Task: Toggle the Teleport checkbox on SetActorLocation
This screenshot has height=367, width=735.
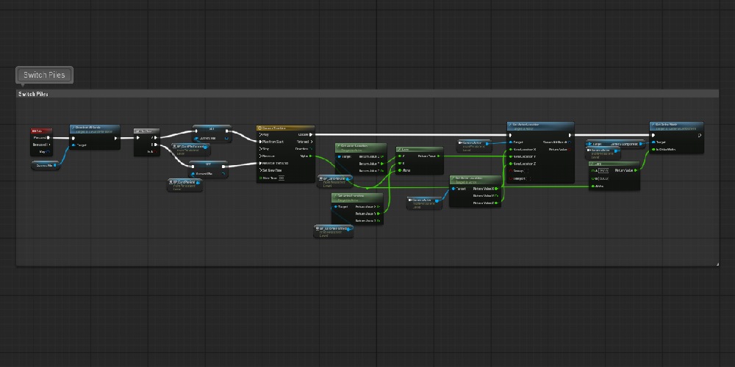Action: tap(528, 178)
